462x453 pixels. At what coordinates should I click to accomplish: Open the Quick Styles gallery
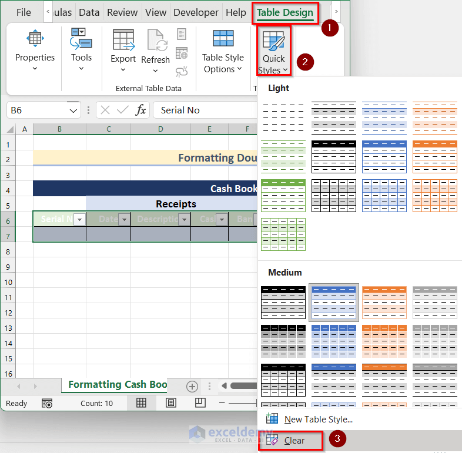point(274,51)
